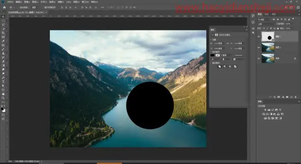Select the Lasso tool
Screen dimensions: 301x164
(x=3, y=25)
